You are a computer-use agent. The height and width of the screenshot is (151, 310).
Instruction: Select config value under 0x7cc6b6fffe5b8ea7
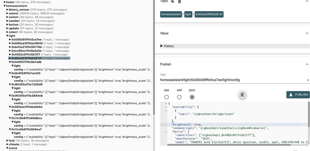(83, 137)
